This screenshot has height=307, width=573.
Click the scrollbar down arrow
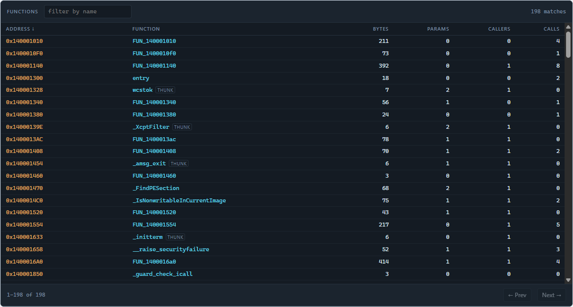[568, 280]
